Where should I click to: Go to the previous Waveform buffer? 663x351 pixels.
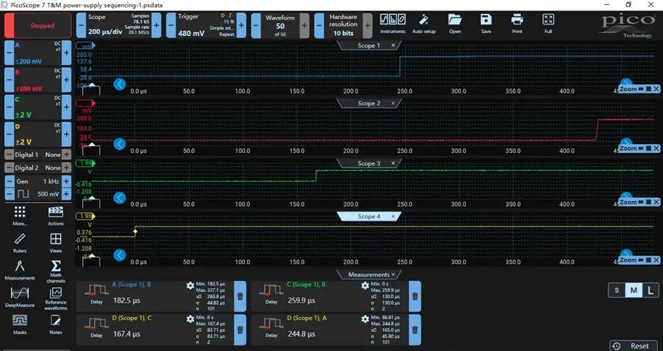[x=256, y=25]
